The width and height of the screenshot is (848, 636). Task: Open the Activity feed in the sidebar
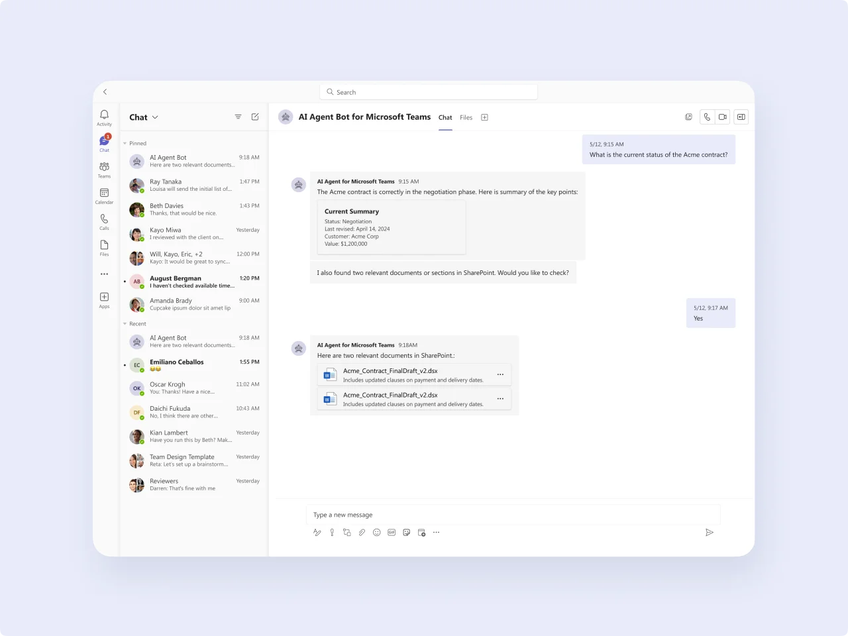tap(104, 117)
